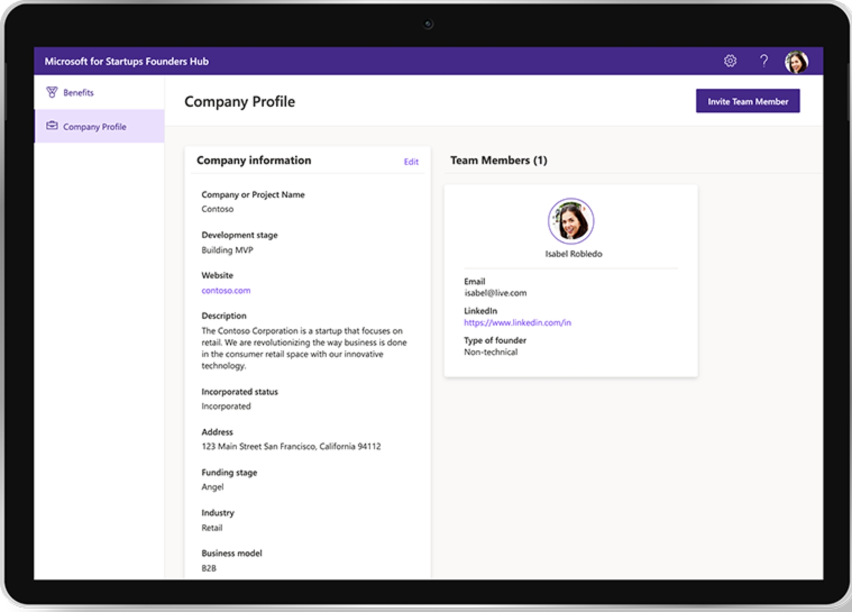Click the Team Members (1) heading
This screenshot has width=852, height=612.
point(498,161)
